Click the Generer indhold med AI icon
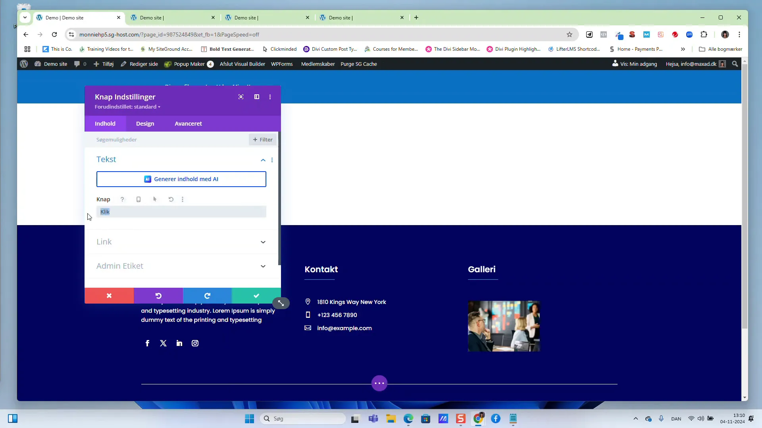Screen dimensions: 762x428 click(148, 179)
